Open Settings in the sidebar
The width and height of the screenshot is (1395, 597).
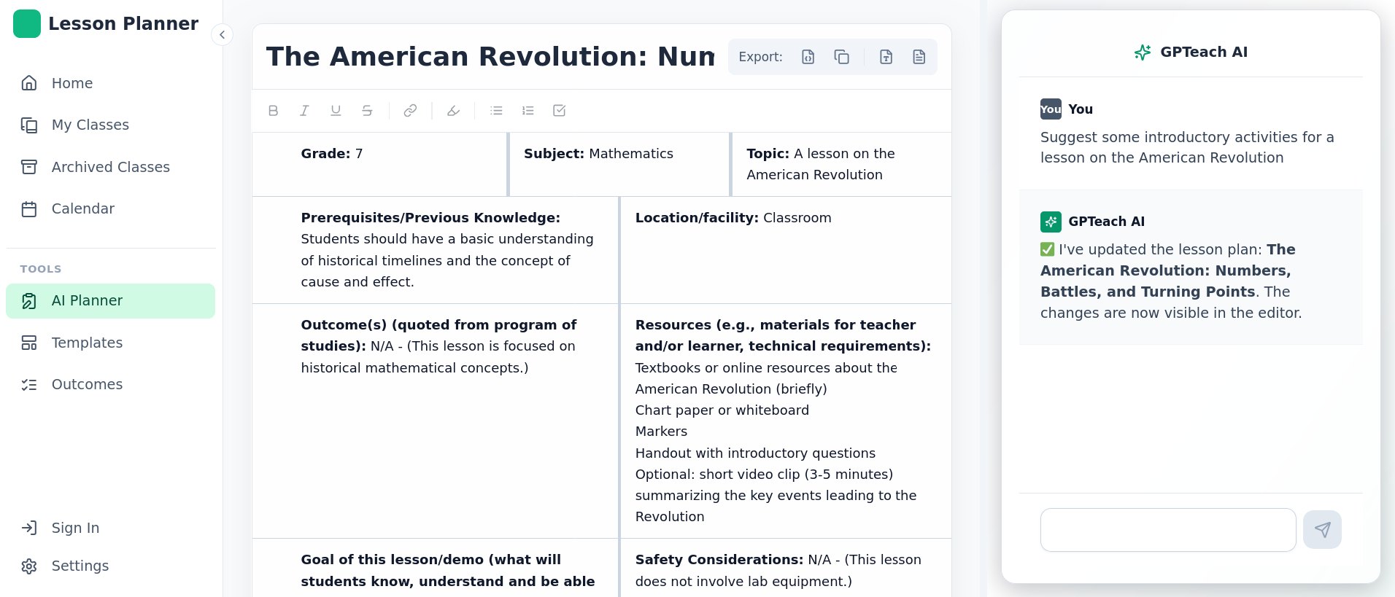coord(111,566)
